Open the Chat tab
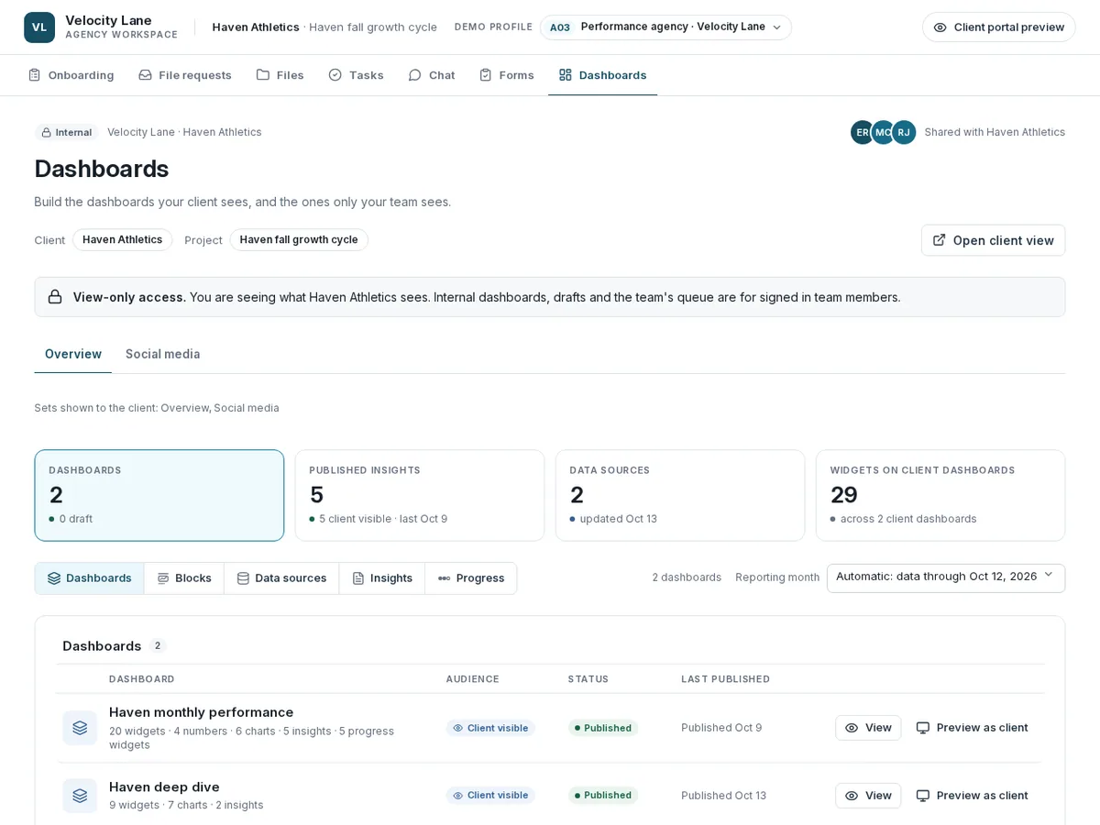The height and width of the screenshot is (825, 1100). (431, 75)
